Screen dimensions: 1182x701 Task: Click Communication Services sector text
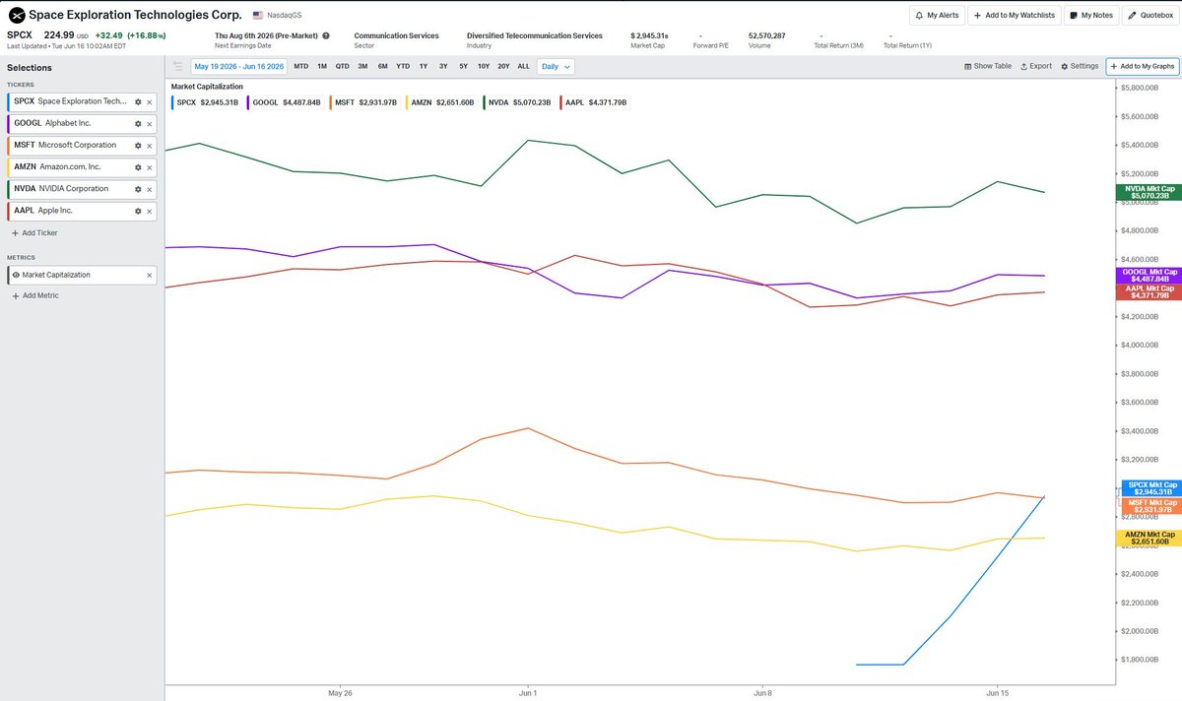tap(397, 35)
